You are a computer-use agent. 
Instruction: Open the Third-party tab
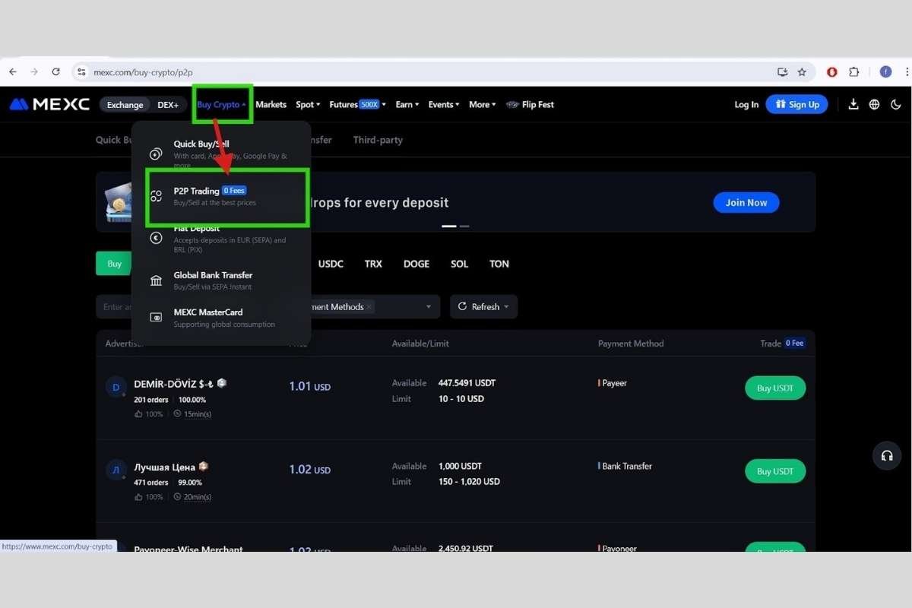(x=377, y=140)
